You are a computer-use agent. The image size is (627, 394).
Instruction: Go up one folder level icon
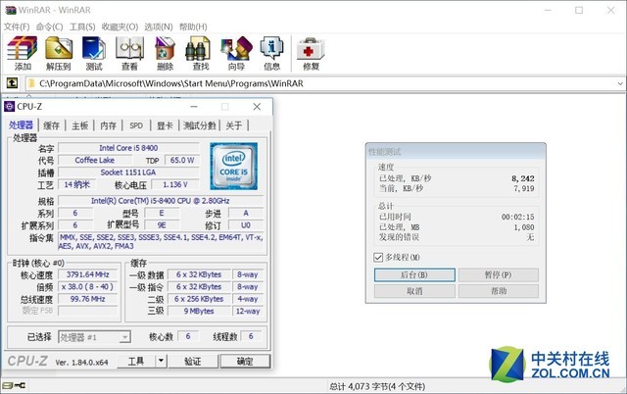click(12, 83)
